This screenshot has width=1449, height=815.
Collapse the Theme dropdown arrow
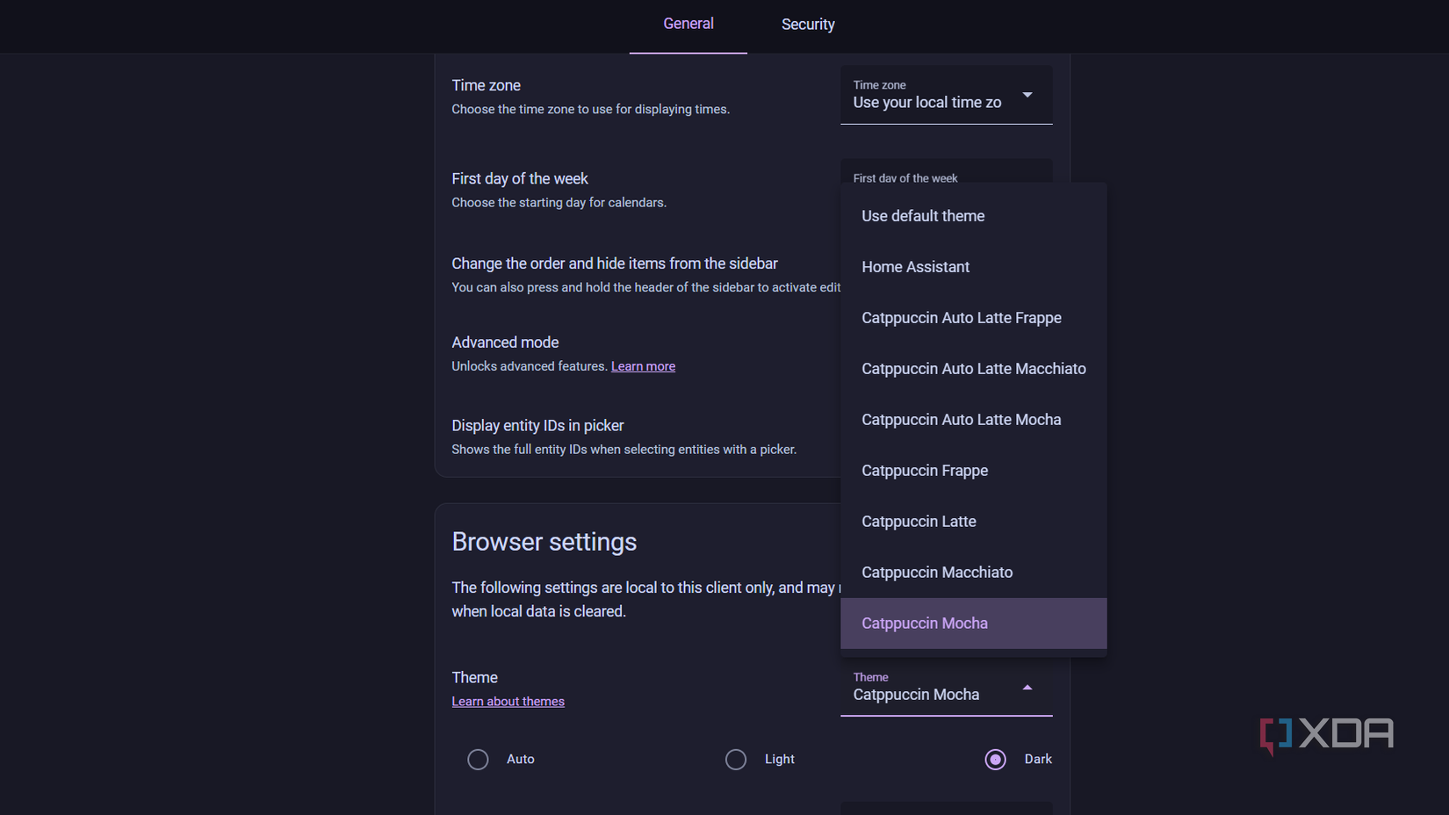[x=1027, y=687]
